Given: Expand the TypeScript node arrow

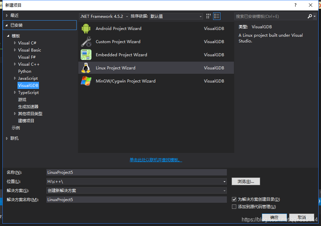Looking at the screenshot, I should pyautogui.click(x=15, y=93).
